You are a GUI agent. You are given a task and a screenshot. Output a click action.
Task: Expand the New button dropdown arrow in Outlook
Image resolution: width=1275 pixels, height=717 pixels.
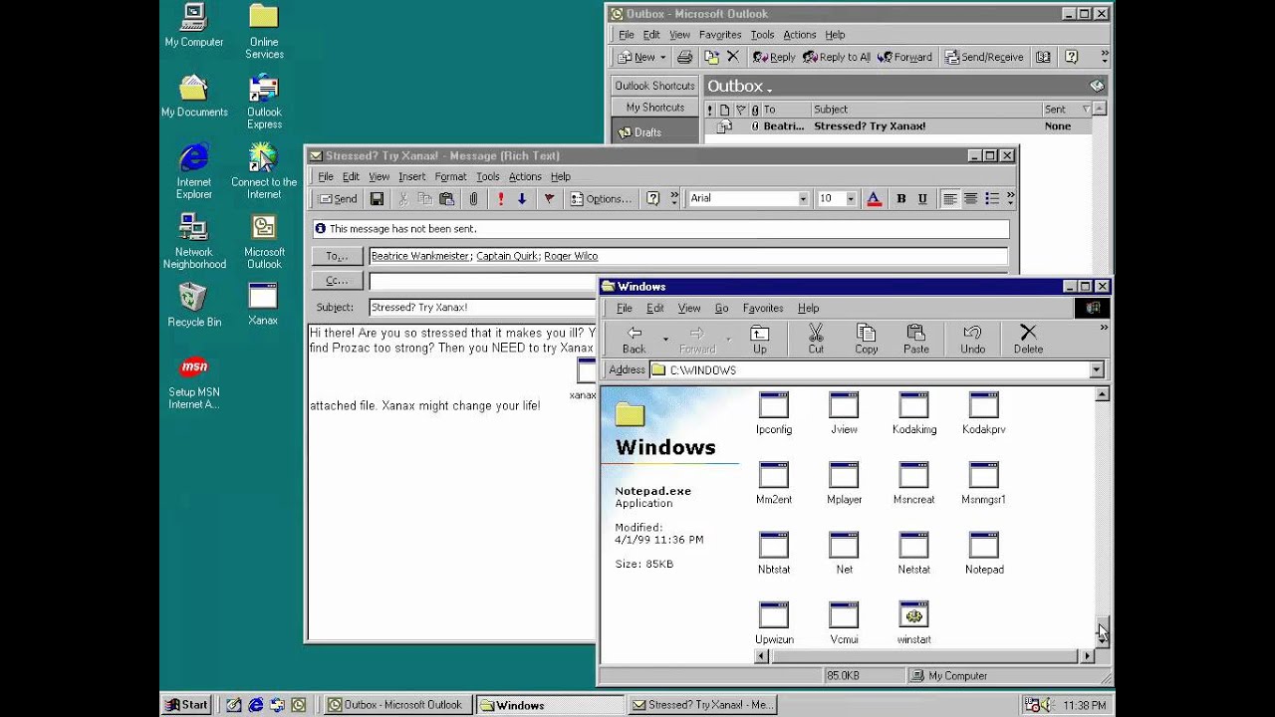pos(663,57)
